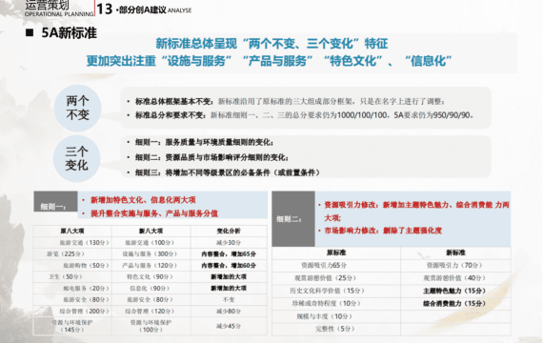
Task: Click the '三个变化' circle
Action: coord(77,158)
